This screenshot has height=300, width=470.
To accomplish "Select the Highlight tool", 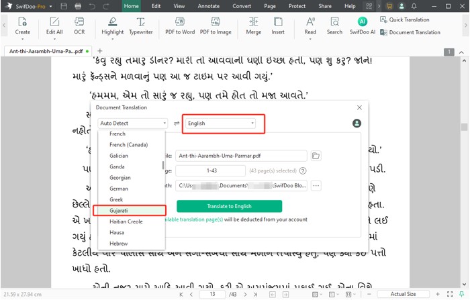I will [x=112, y=26].
